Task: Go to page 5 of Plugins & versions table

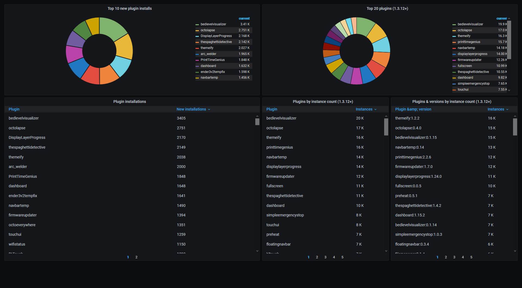Action: (471, 257)
